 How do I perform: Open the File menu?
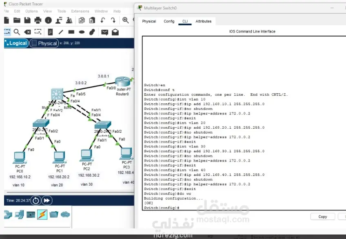[7, 11]
